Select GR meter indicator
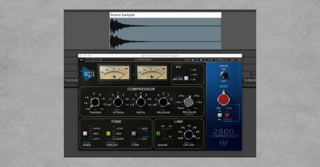Screen dimensions: 320x167 (191, 70)
